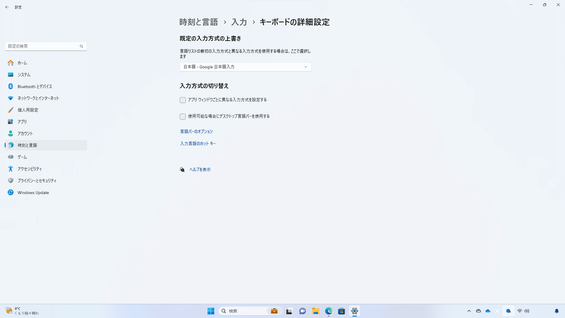Screen dimensions: 565x318
Task: Click the search magnifier icon in the settings search box
Action: pyautogui.click(x=81, y=46)
